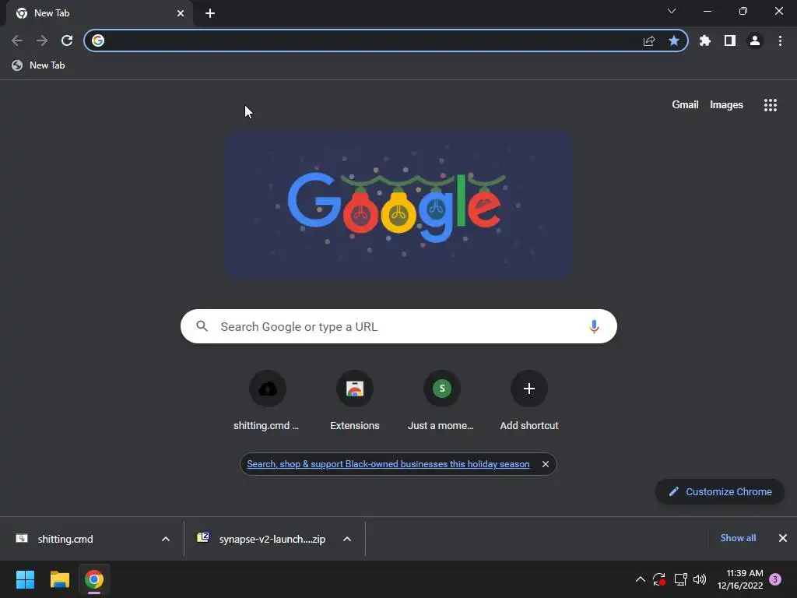
Task: Close the New Tab tab
Action: point(181,13)
